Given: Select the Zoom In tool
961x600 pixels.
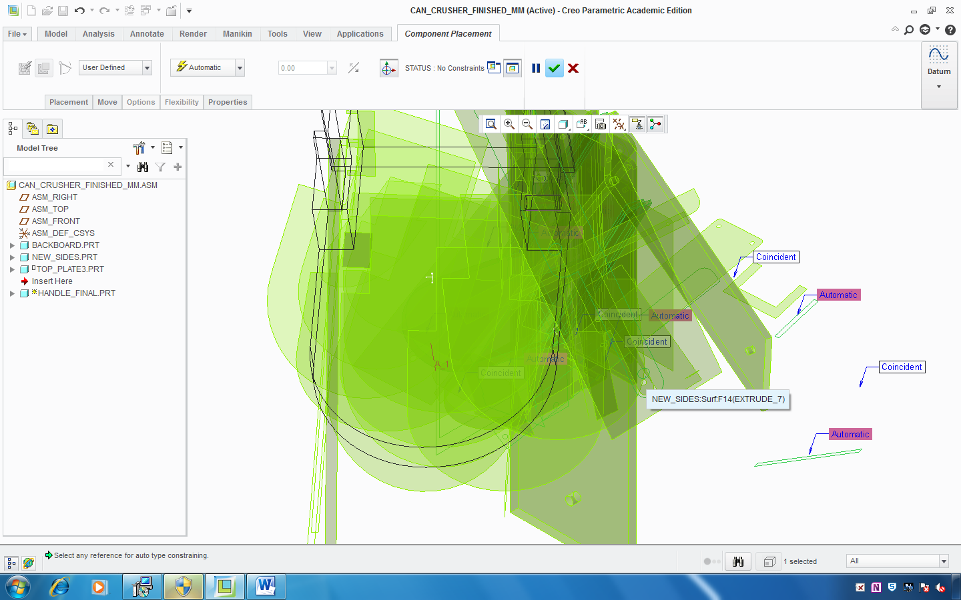Looking at the screenshot, I should pyautogui.click(x=509, y=124).
